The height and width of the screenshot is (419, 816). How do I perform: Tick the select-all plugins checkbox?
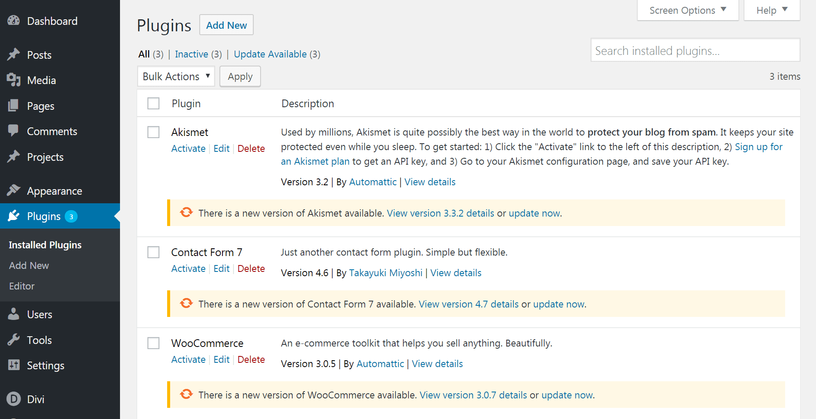(153, 103)
